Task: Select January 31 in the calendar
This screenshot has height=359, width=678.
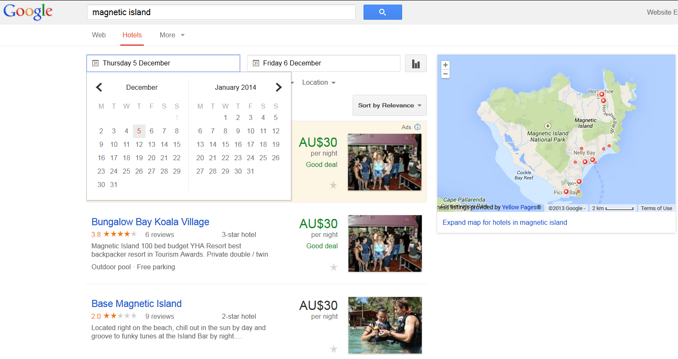Action: 250,171
